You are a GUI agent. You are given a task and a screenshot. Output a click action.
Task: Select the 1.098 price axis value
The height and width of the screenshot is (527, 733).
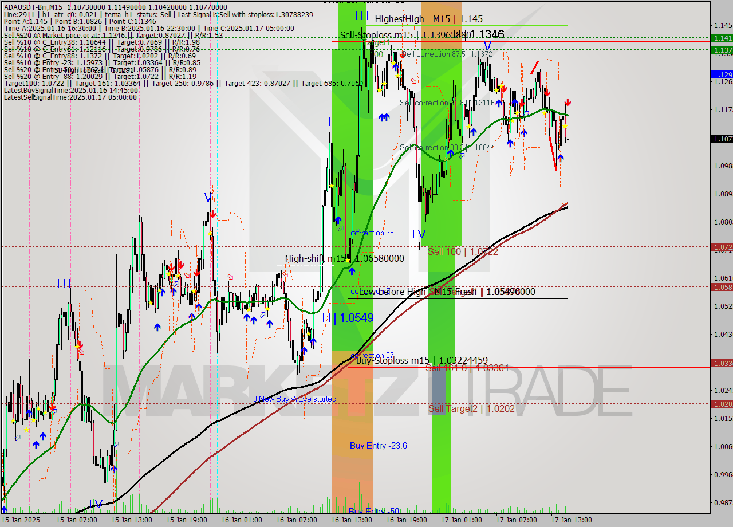click(x=723, y=166)
